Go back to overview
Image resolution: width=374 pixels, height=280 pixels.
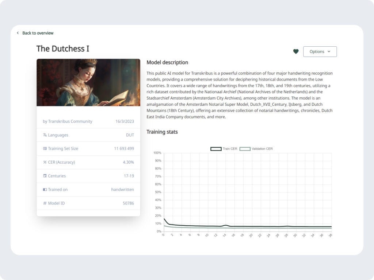38,33
